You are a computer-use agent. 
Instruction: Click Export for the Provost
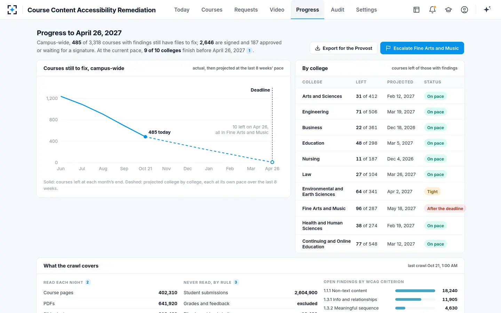tap(343, 48)
